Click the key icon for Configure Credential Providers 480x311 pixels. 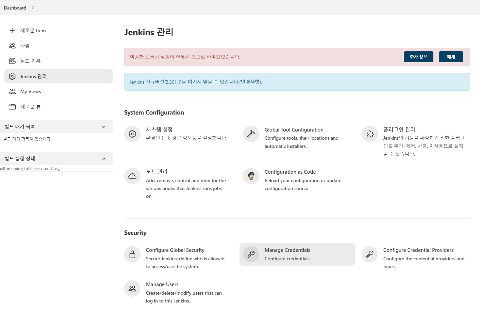pyautogui.click(x=370, y=254)
